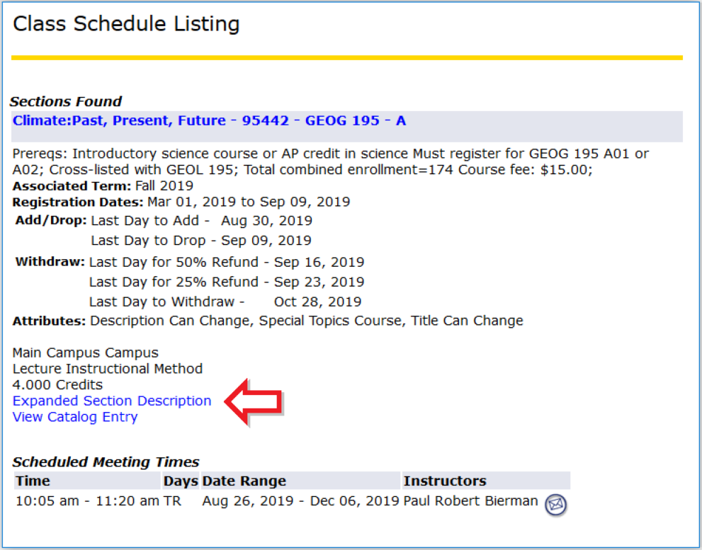Click the Class Schedule Listing heading
The width and height of the screenshot is (702, 550).
click(x=126, y=24)
